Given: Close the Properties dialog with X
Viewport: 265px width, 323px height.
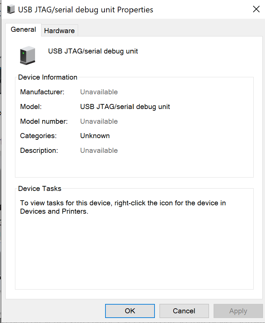Looking at the screenshot, I should click(x=256, y=9).
